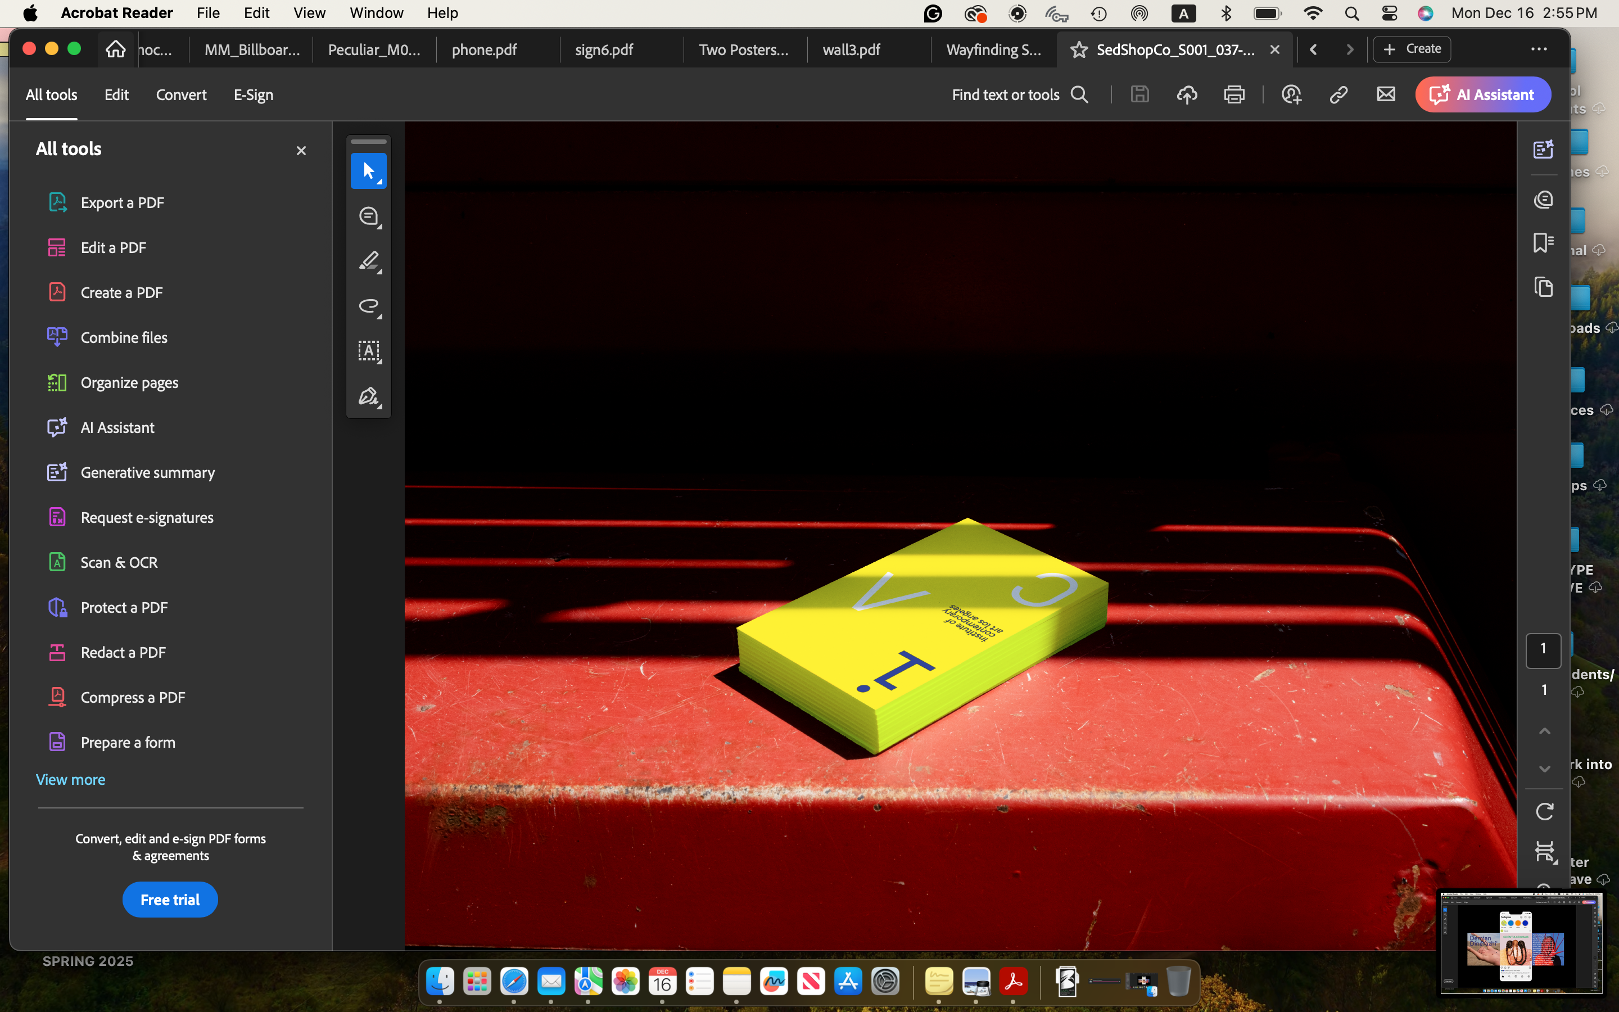Select the Add text box tool
The height and width of the screenshot is (1012, 1619).
(369, 351)
